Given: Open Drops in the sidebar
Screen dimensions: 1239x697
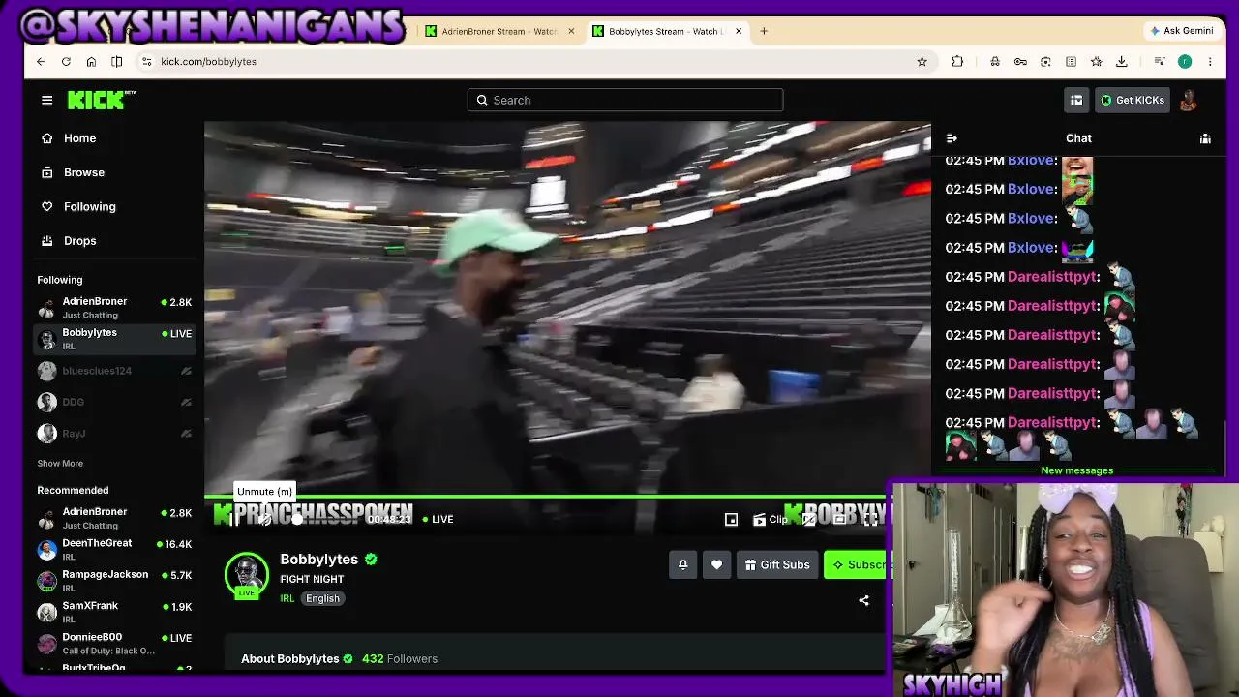Looking at the screenshot, I should coord(79,240).
